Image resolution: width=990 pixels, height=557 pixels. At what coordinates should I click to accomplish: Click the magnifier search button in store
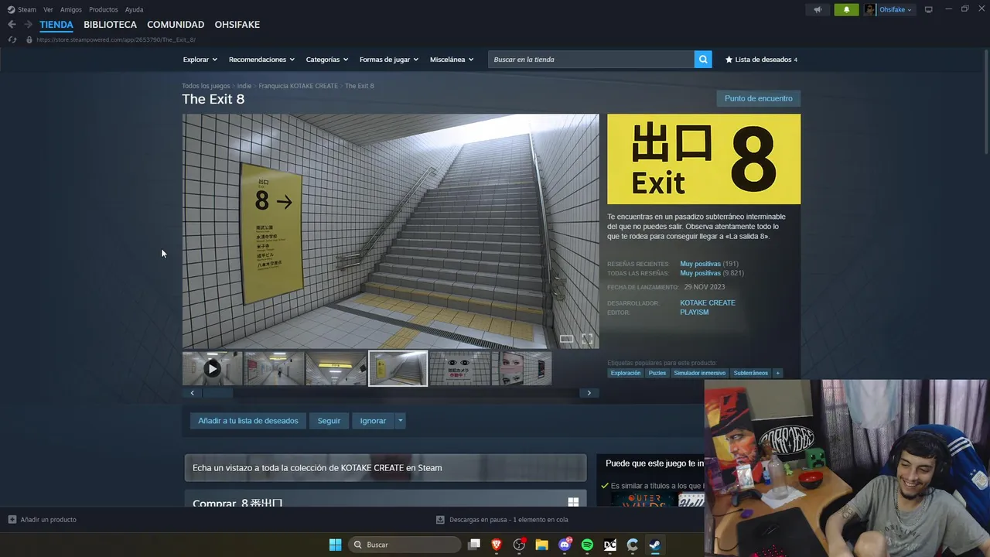click(703, 60)
